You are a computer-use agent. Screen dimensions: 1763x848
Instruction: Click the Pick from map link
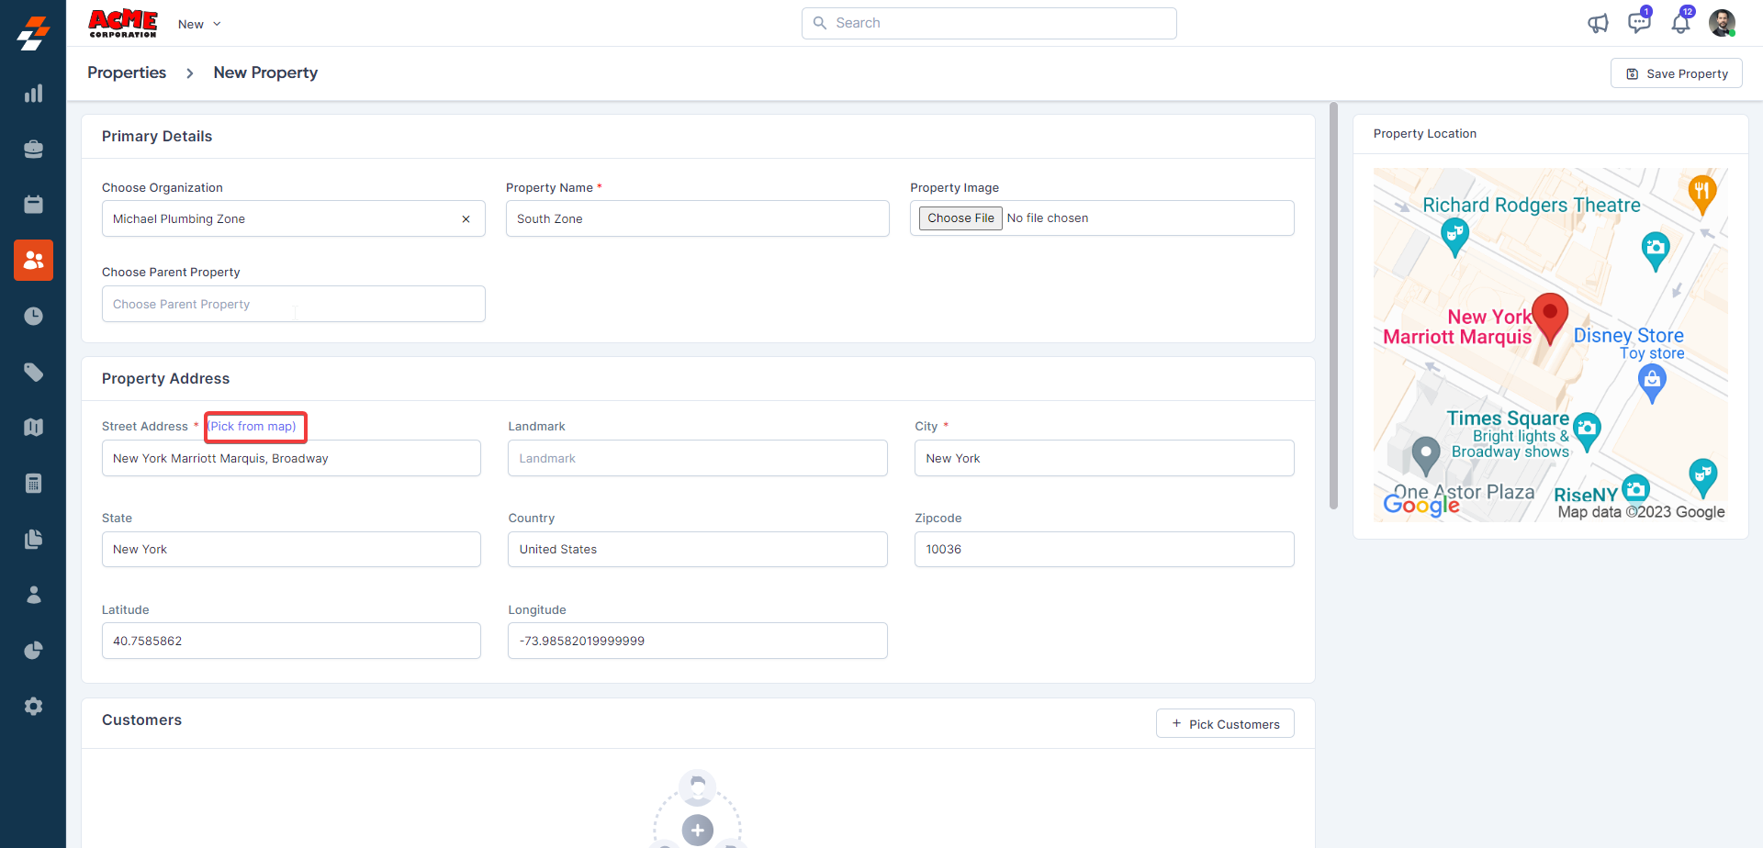(x=253, y=427)
